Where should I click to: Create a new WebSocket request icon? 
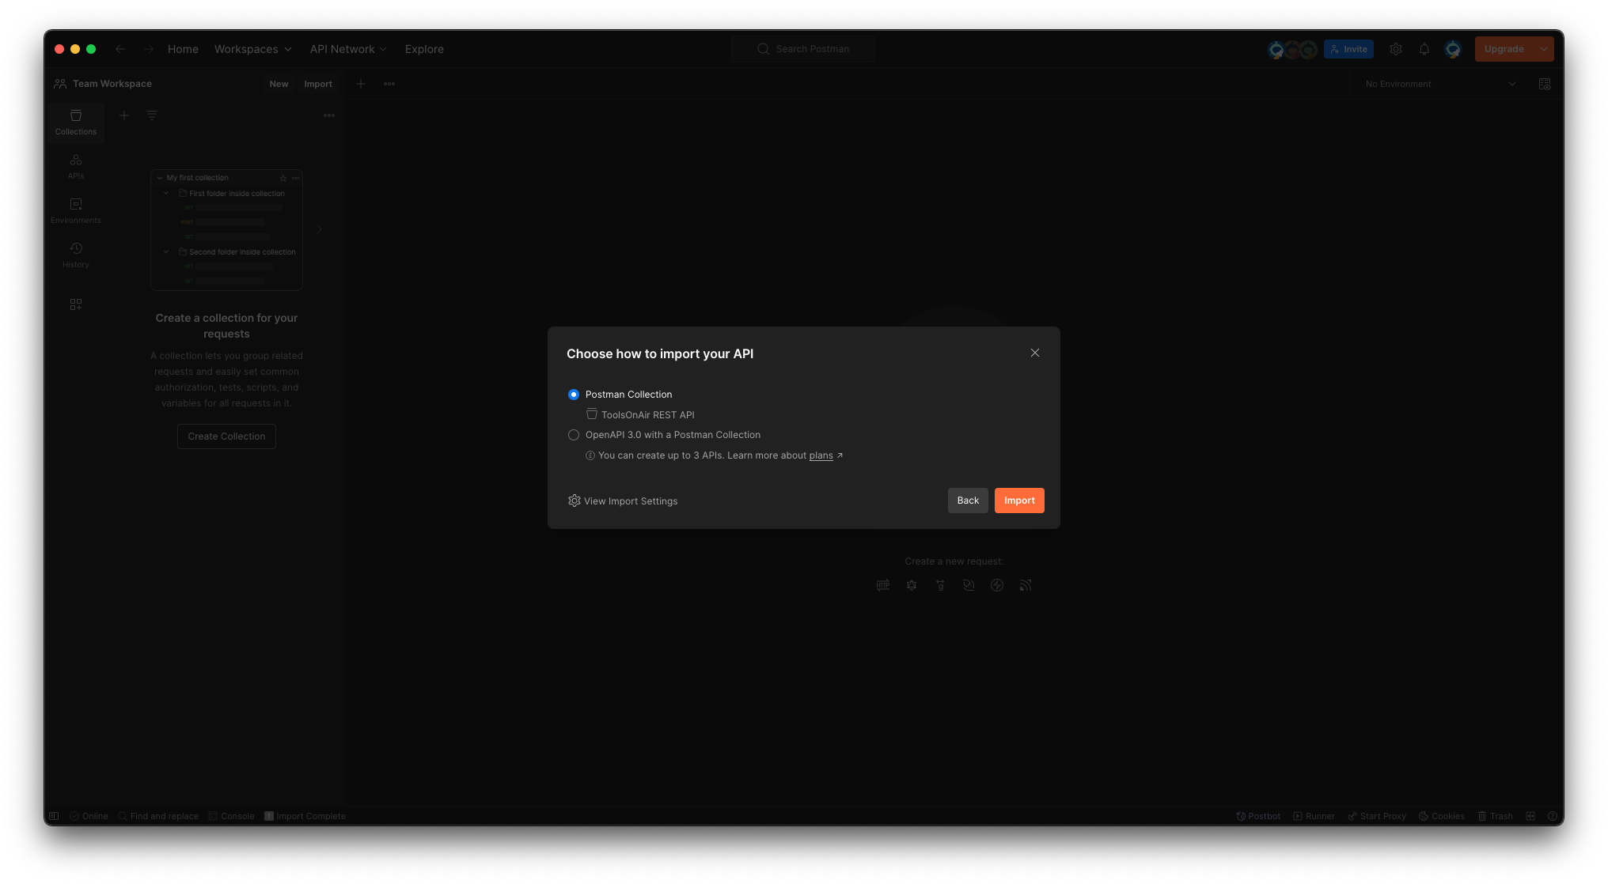pyautogui.click(x=969, y=585)
